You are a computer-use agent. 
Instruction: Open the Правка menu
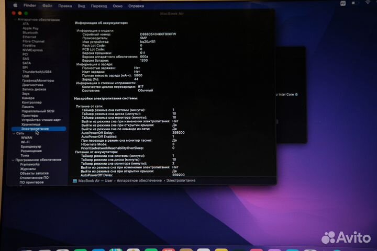pyautogui.click(x=65, y=6)
